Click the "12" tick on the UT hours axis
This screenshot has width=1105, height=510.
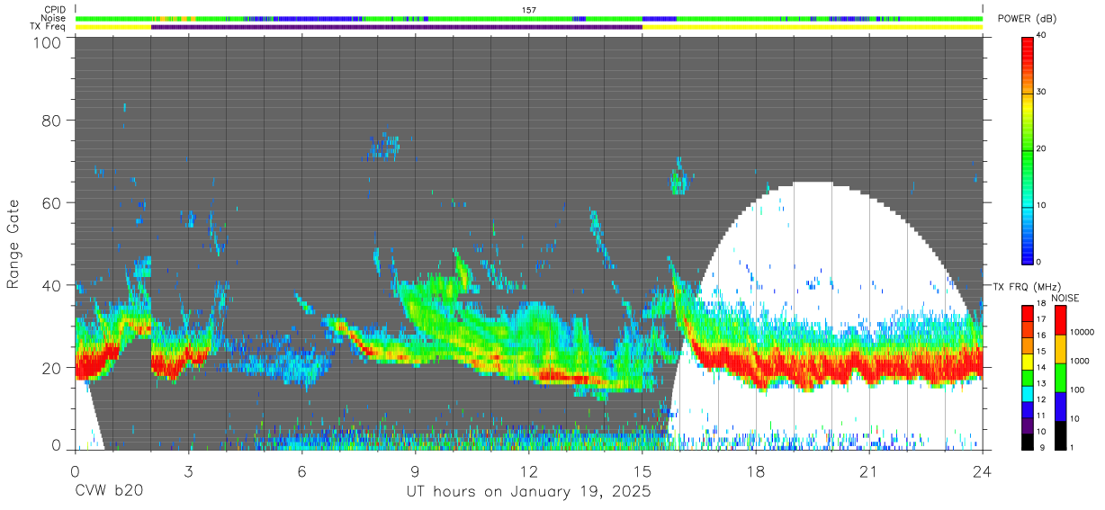(528, 470)
